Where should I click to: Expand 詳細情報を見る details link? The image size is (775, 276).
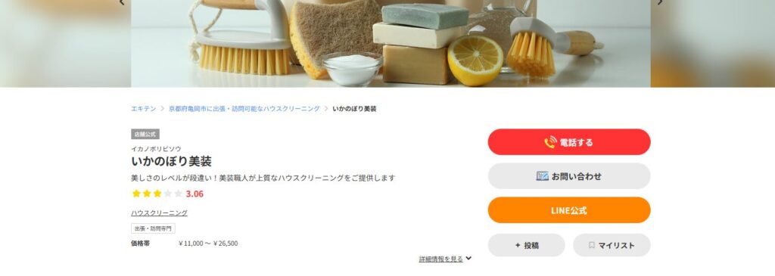pos(441,259)
